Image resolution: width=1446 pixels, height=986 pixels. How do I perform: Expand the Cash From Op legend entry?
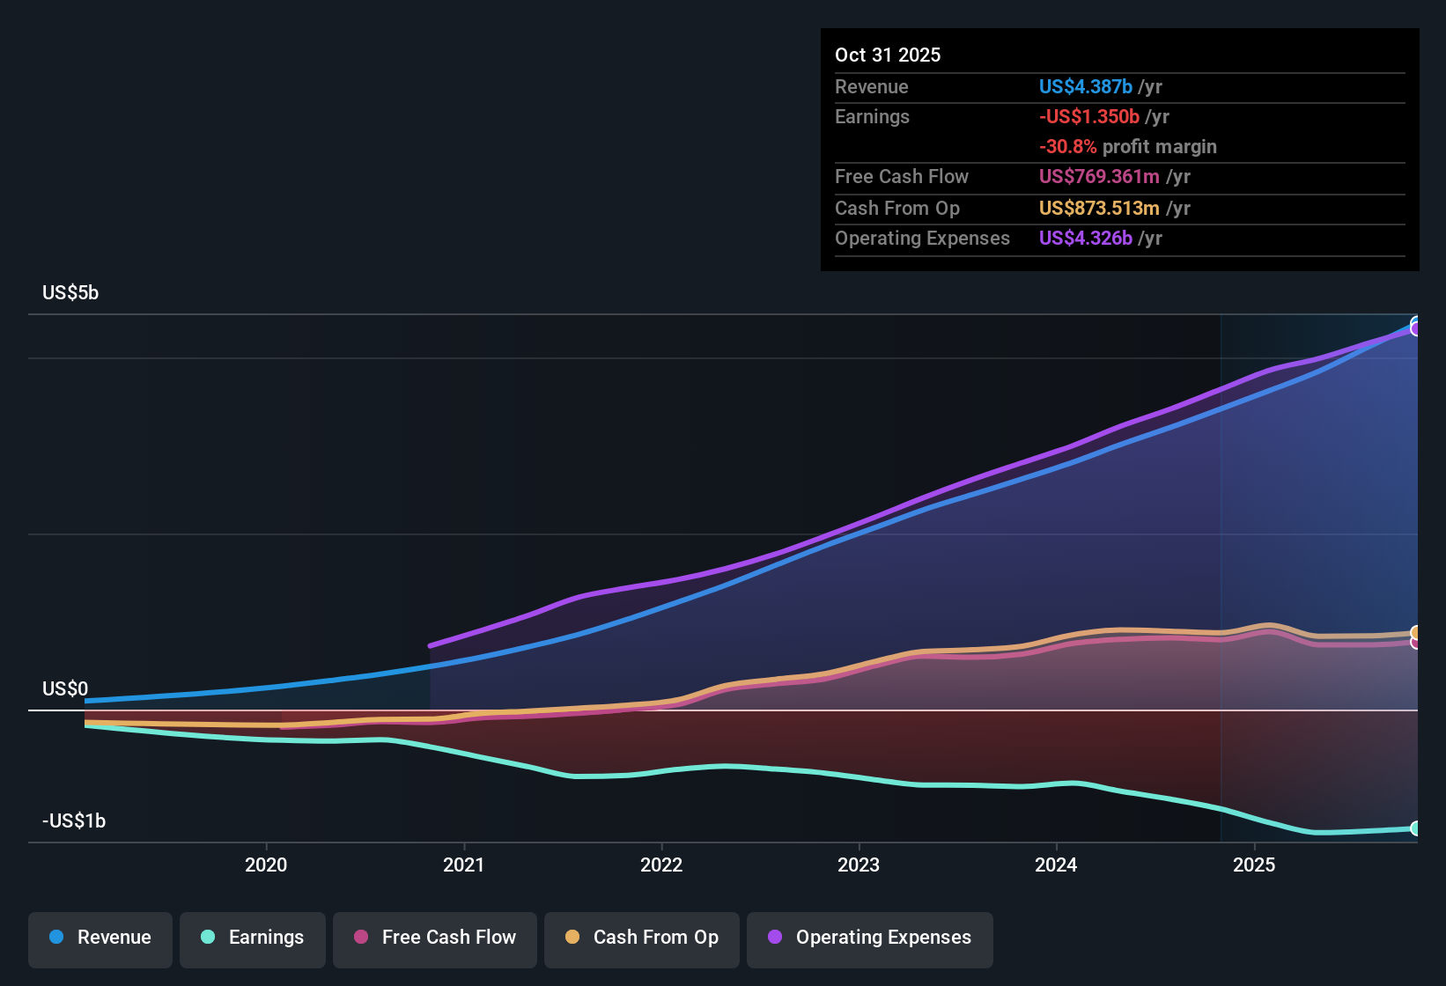(x=641, y=938)
